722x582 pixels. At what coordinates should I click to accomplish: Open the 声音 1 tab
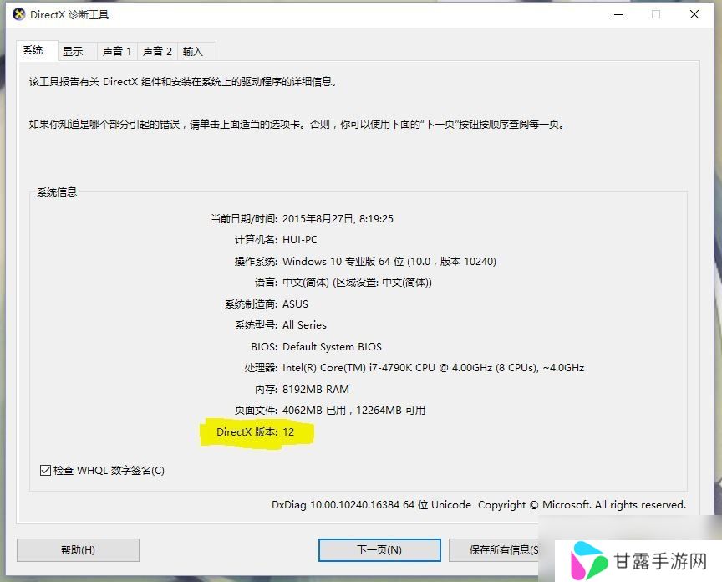pos(117,51)
